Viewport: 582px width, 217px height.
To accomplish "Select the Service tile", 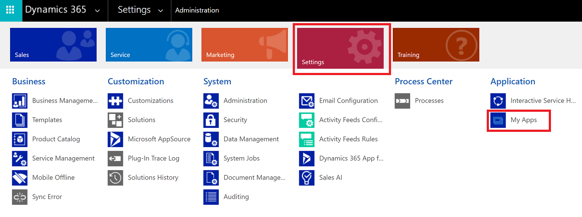I will click(149, 45).
